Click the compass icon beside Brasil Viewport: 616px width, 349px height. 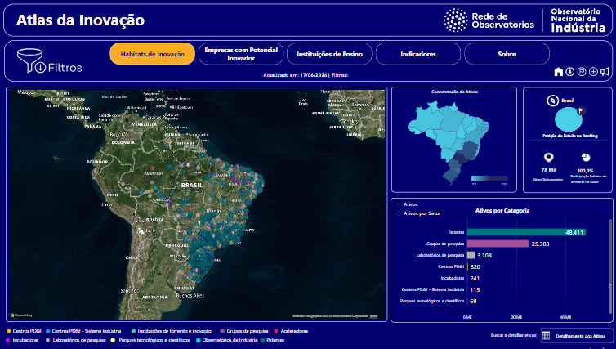[x=553, y=101]
